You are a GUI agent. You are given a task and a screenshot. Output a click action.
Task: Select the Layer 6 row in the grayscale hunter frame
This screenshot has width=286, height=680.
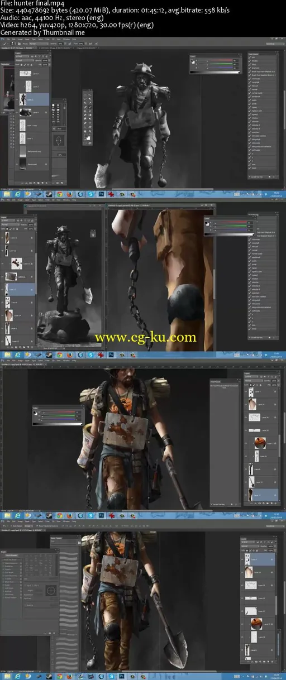click(x=32, y=73)
